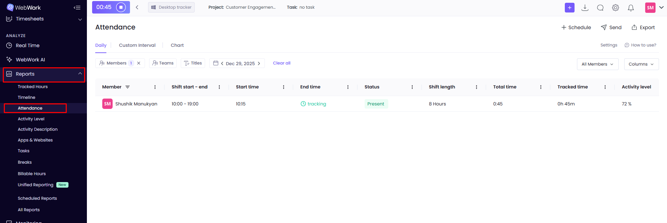The height and width of the screenshot is (223, 667).
Task: Click the Export button
Action: point(643,27)
